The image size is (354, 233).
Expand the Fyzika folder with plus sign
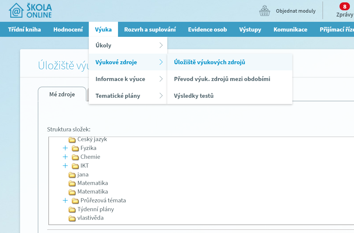point(65,148)
